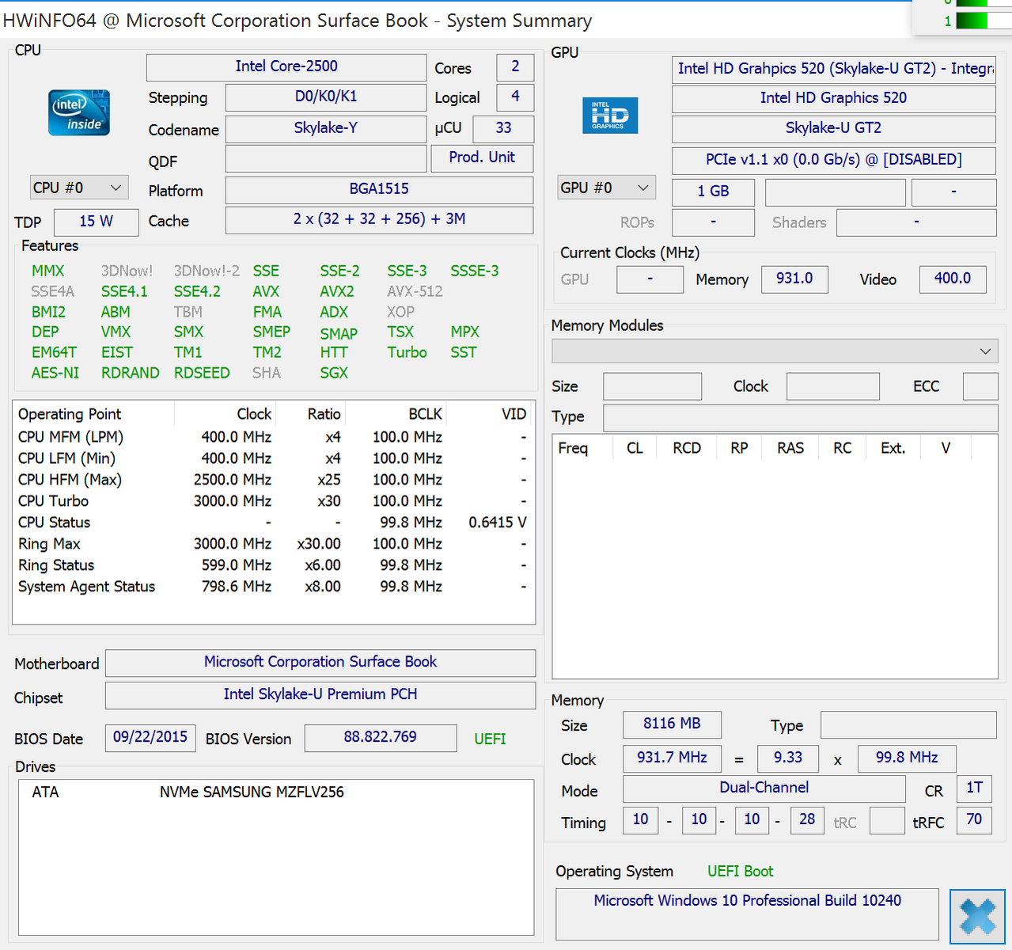Image resolution: width=1012 pixels, height=950 pixels.
Task: Click the Mode field Dual-Channel
Action: [x=764, y=788]
